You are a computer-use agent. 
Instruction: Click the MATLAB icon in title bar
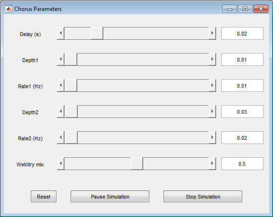tap(9, 9)
